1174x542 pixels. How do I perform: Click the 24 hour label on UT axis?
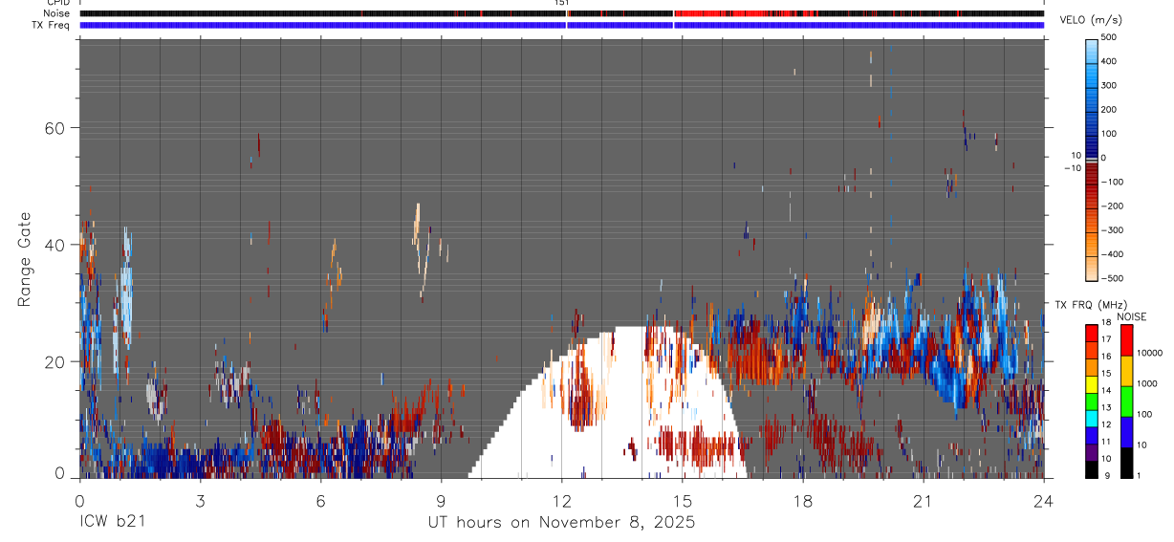coord(1043,501)
